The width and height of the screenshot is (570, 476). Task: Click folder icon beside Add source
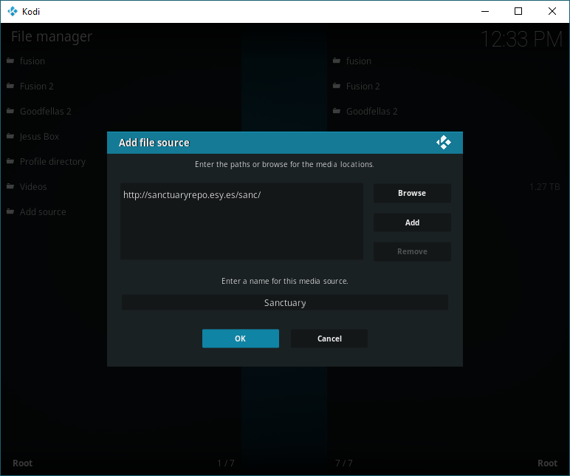click(x=10, y=211)
